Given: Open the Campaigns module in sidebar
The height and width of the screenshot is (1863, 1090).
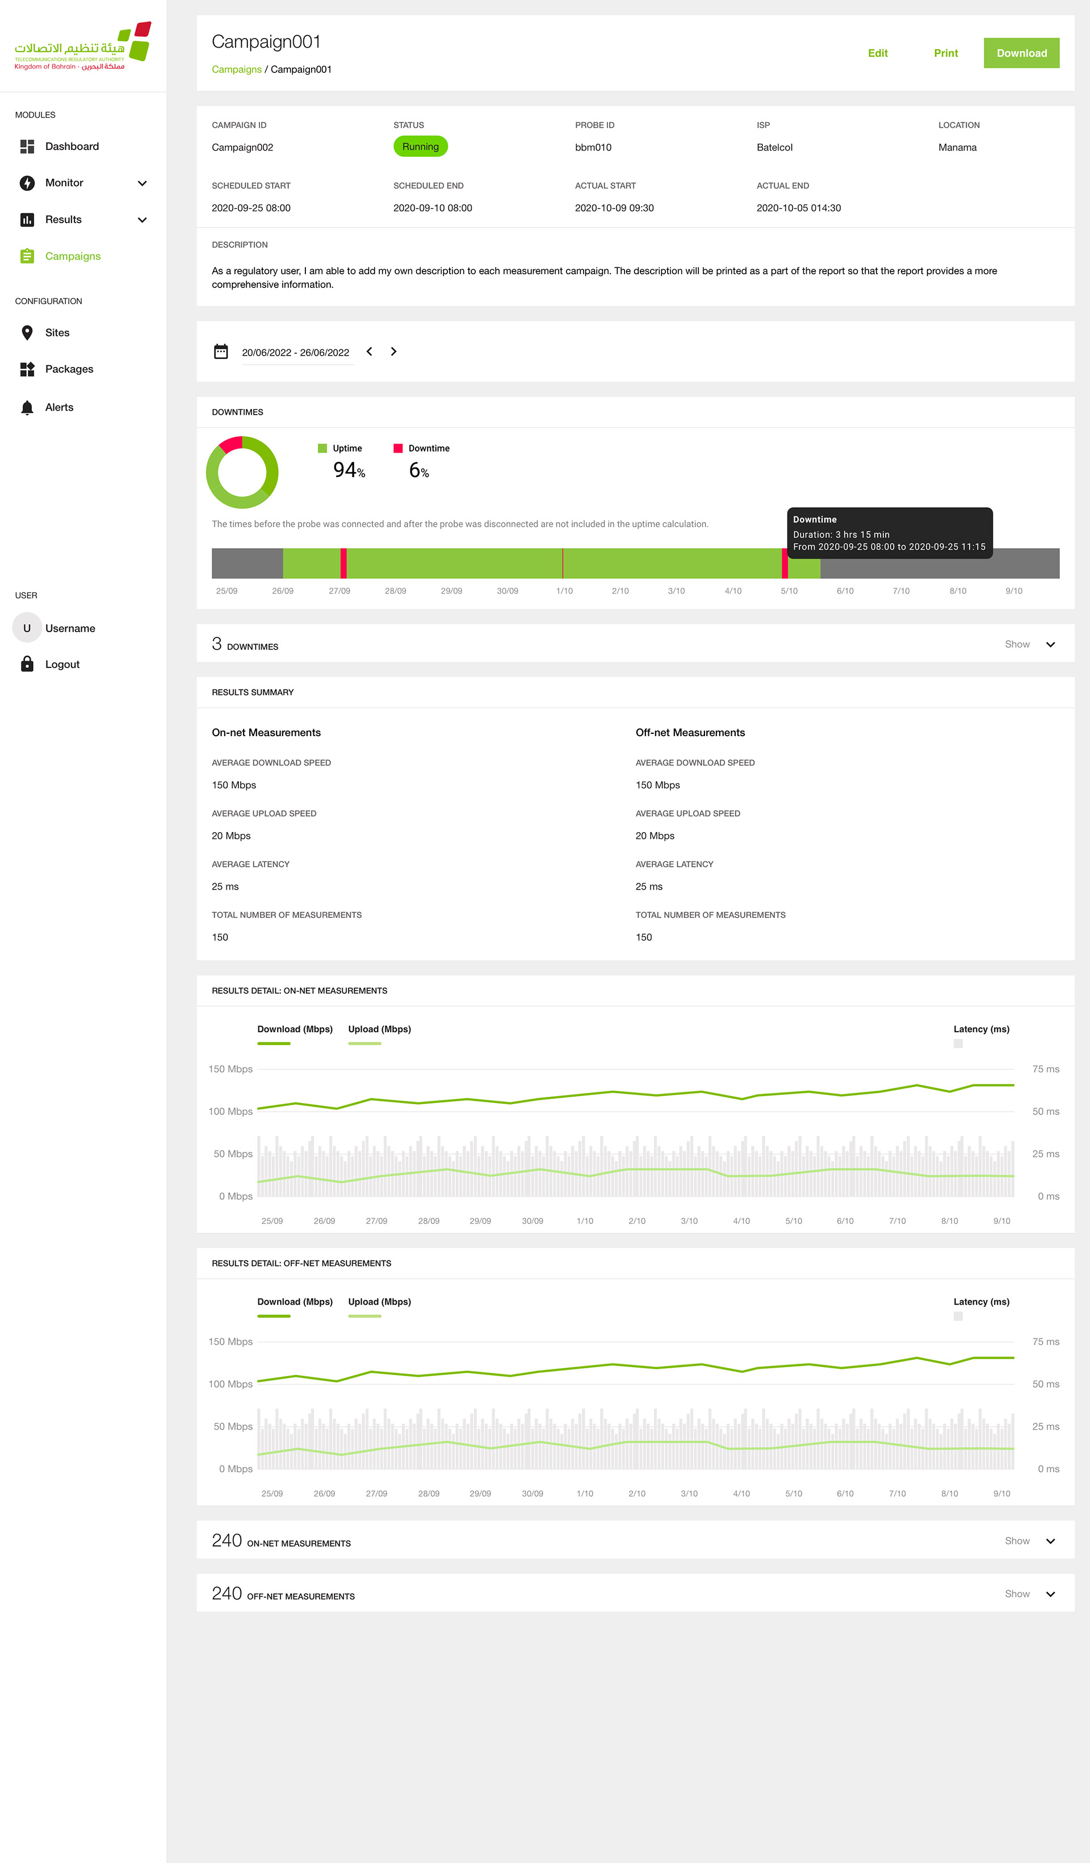Looking at the screenshot, I should [x=73, y=256].
